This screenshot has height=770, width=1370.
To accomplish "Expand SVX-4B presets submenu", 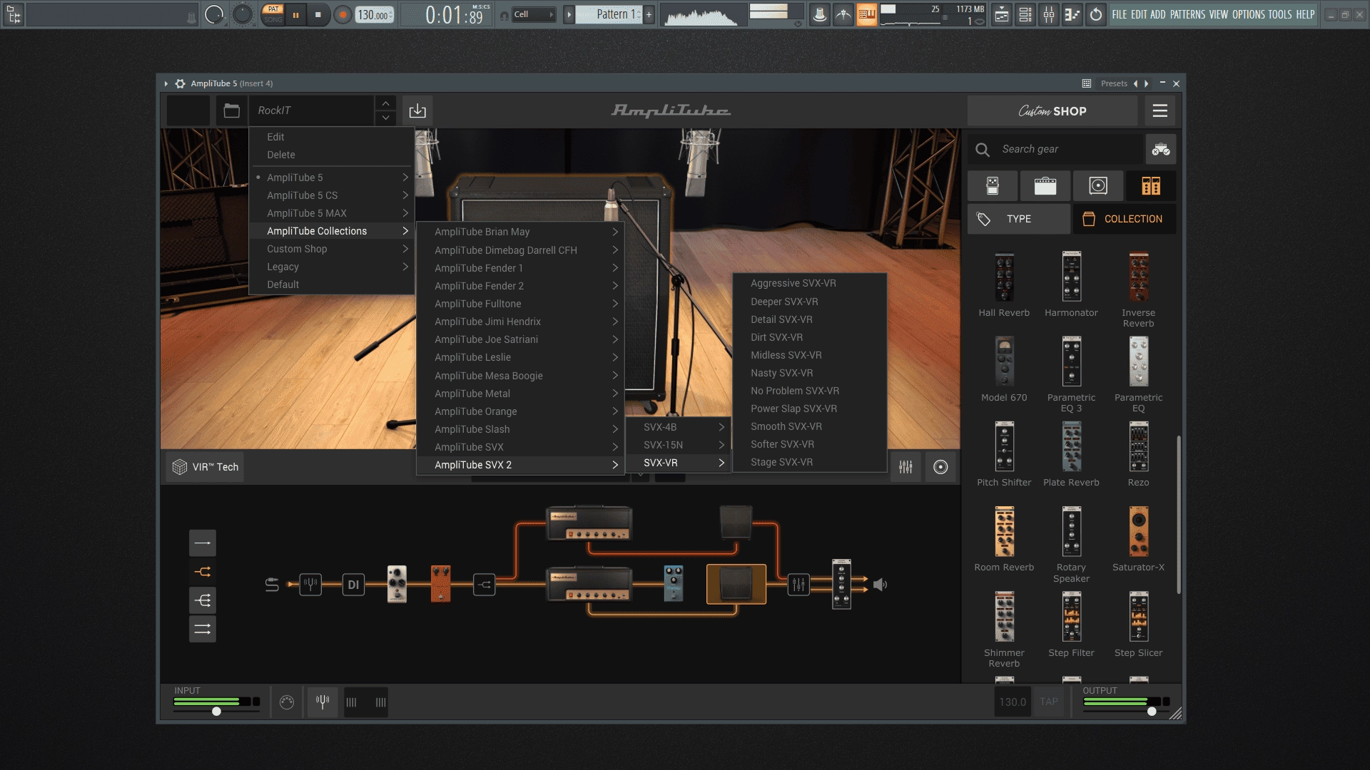I will pos(679,427).
